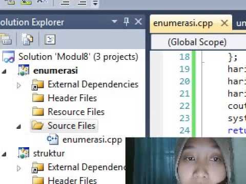246x184 pixels.
Task: Close the Solution Explorer panel
Action: tap(138, 21)
